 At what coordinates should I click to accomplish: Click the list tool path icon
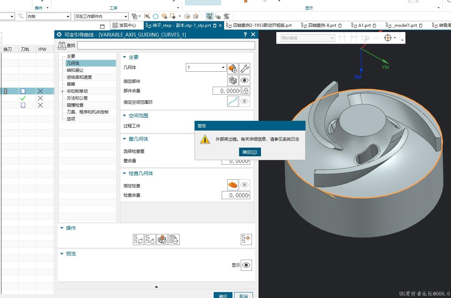click(x=174, y=240)
